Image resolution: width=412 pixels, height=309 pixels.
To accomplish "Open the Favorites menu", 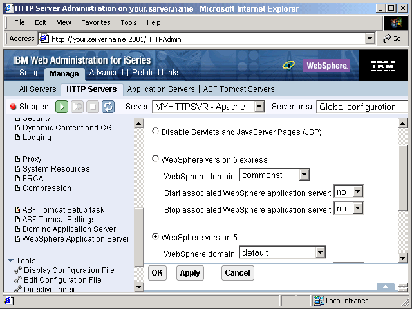I will [96, 23].
